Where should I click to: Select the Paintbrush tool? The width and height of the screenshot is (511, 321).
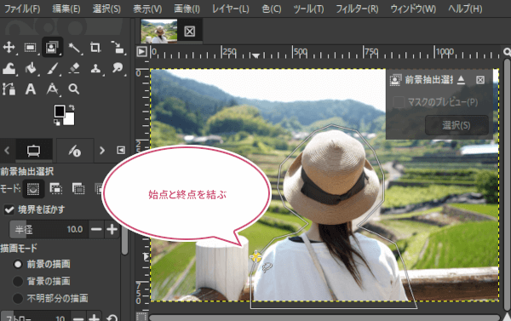click(52, 68)
